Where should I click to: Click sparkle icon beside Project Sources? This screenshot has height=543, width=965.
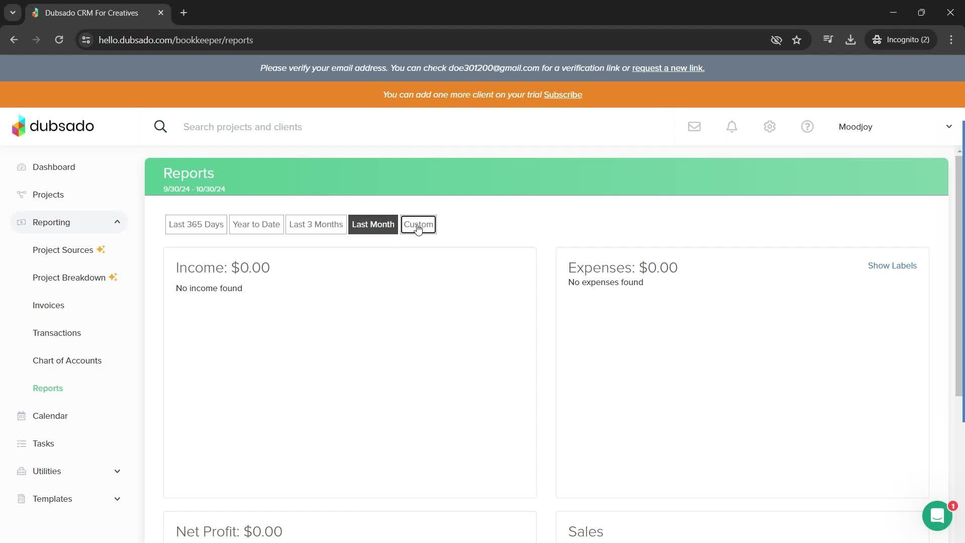pyautogui.click(x=101, y=249)
